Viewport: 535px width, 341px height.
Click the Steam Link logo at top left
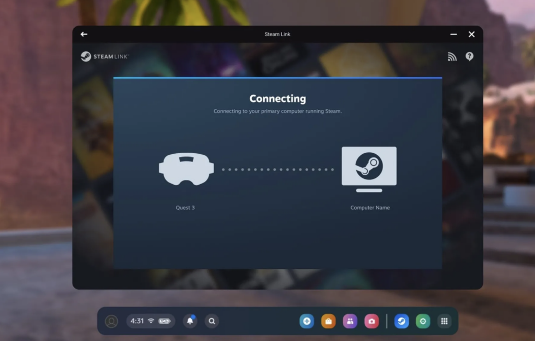[104, 56]
